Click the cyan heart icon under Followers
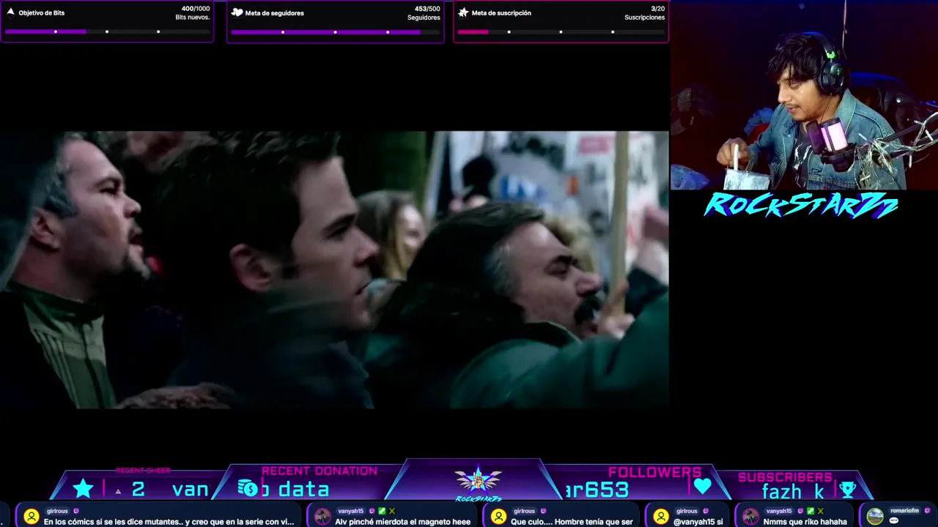The image size is (938, 527). tap(702, 486)
